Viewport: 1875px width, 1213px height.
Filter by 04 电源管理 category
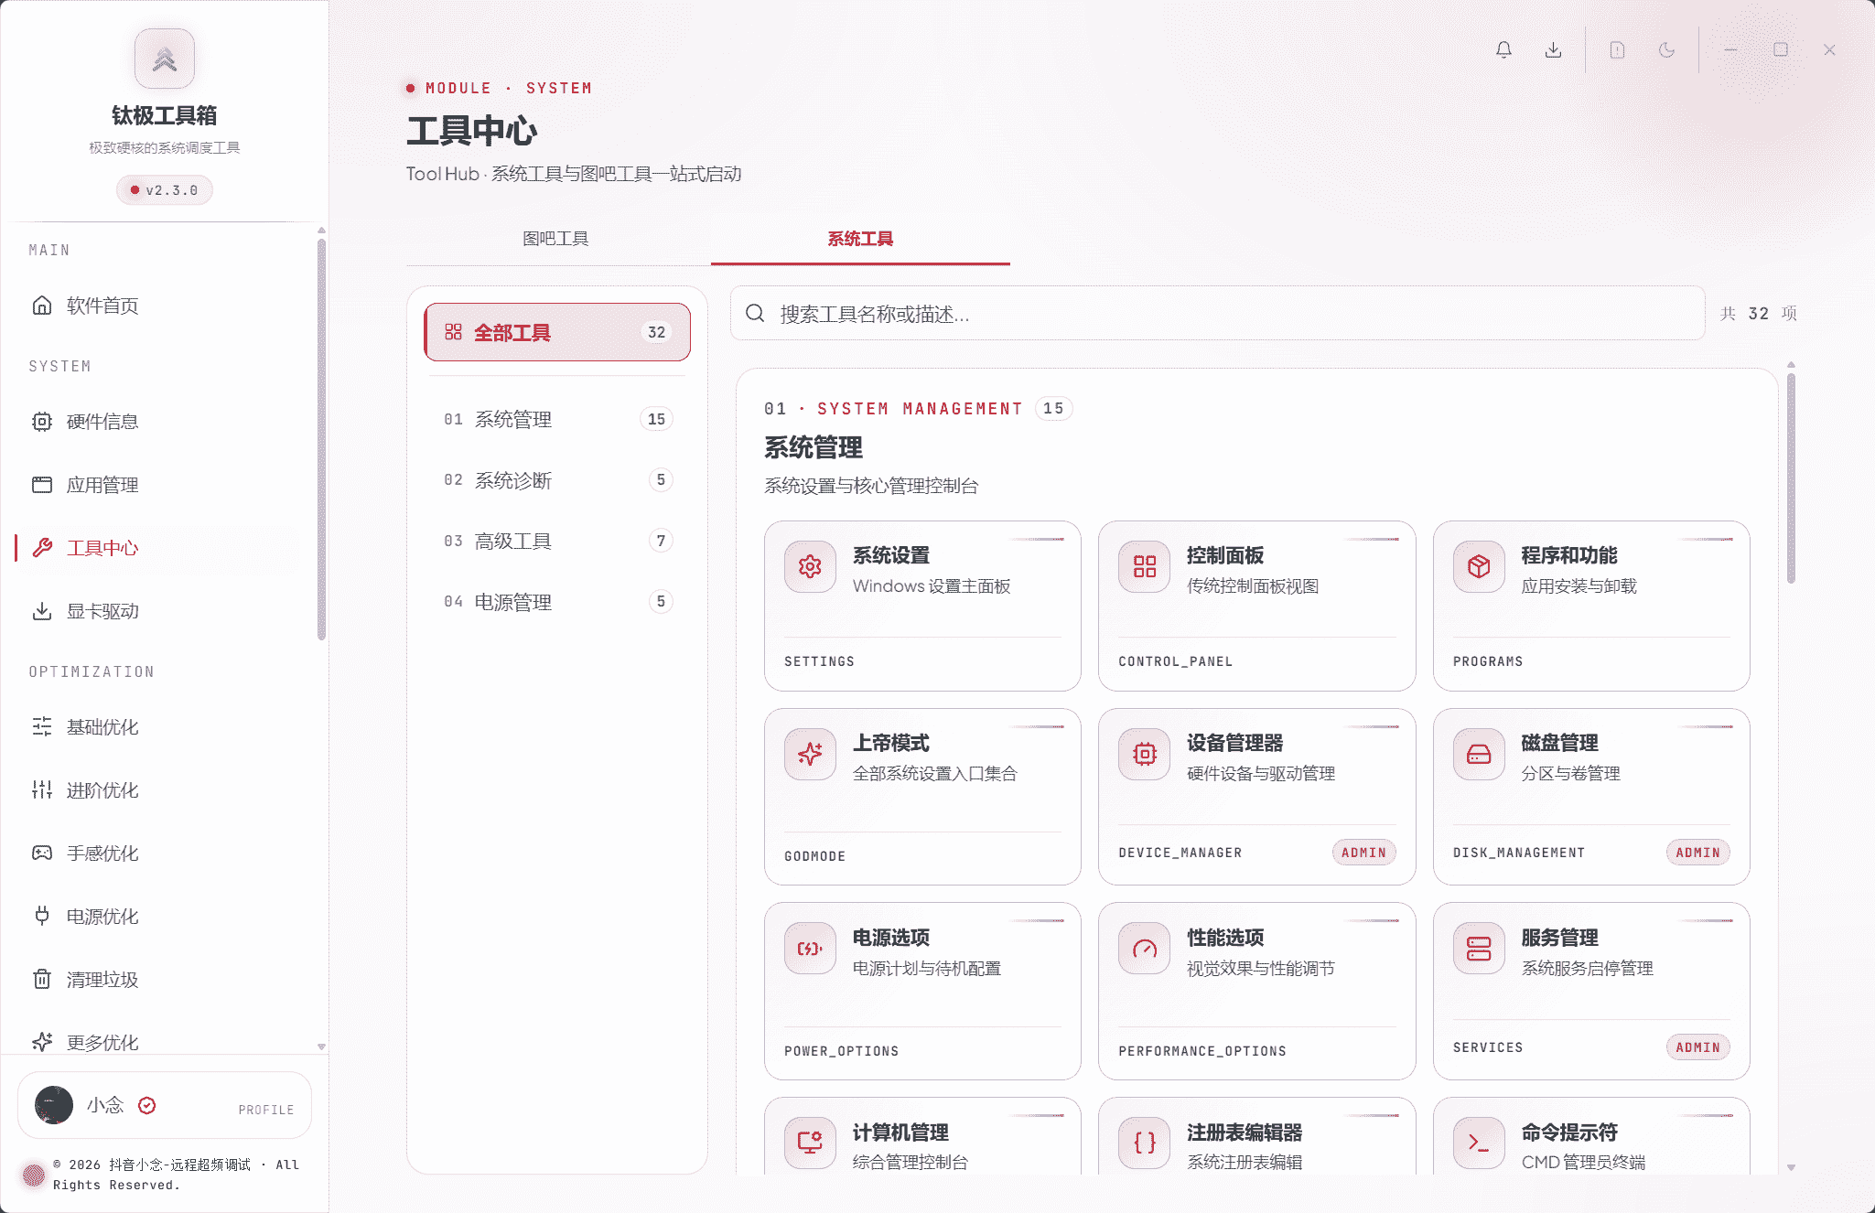coord(557,602)
